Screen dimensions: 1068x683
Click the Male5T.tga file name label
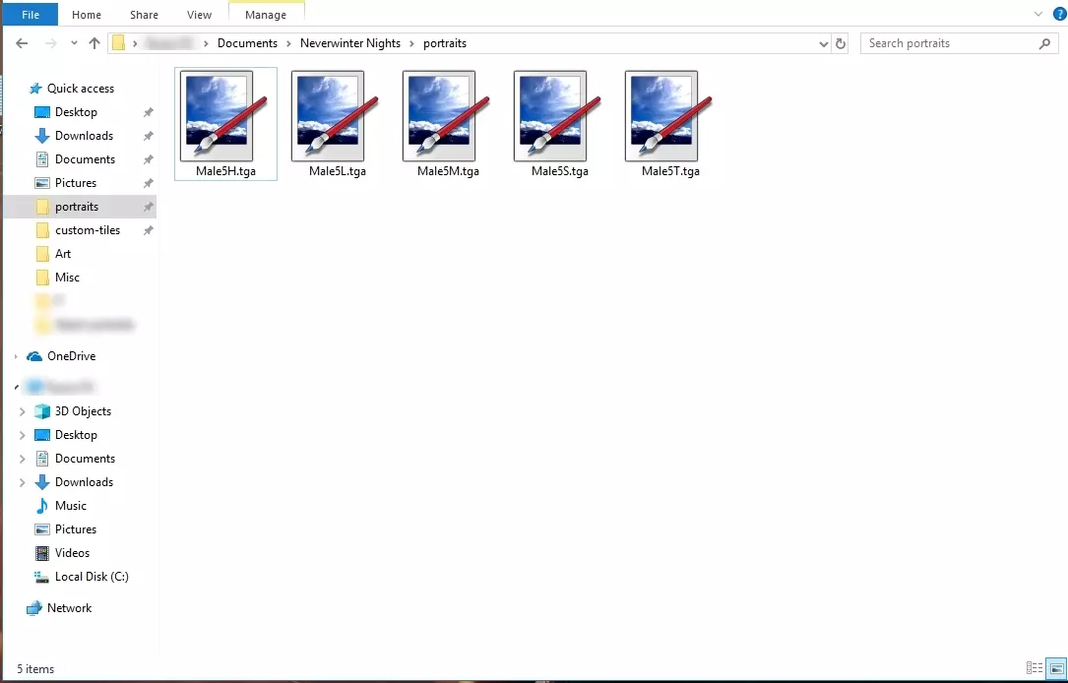point(670,171)
